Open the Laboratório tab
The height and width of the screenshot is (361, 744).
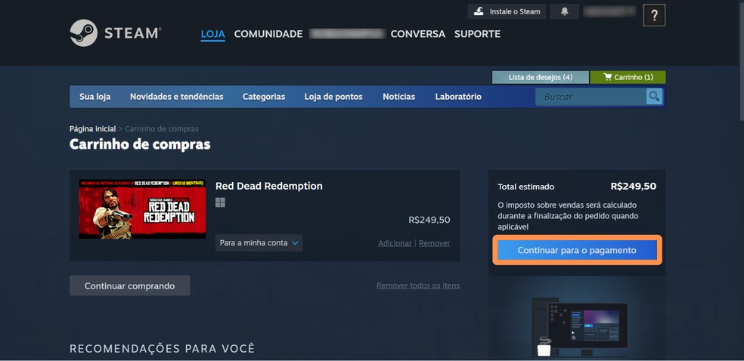tap(458, 97)
